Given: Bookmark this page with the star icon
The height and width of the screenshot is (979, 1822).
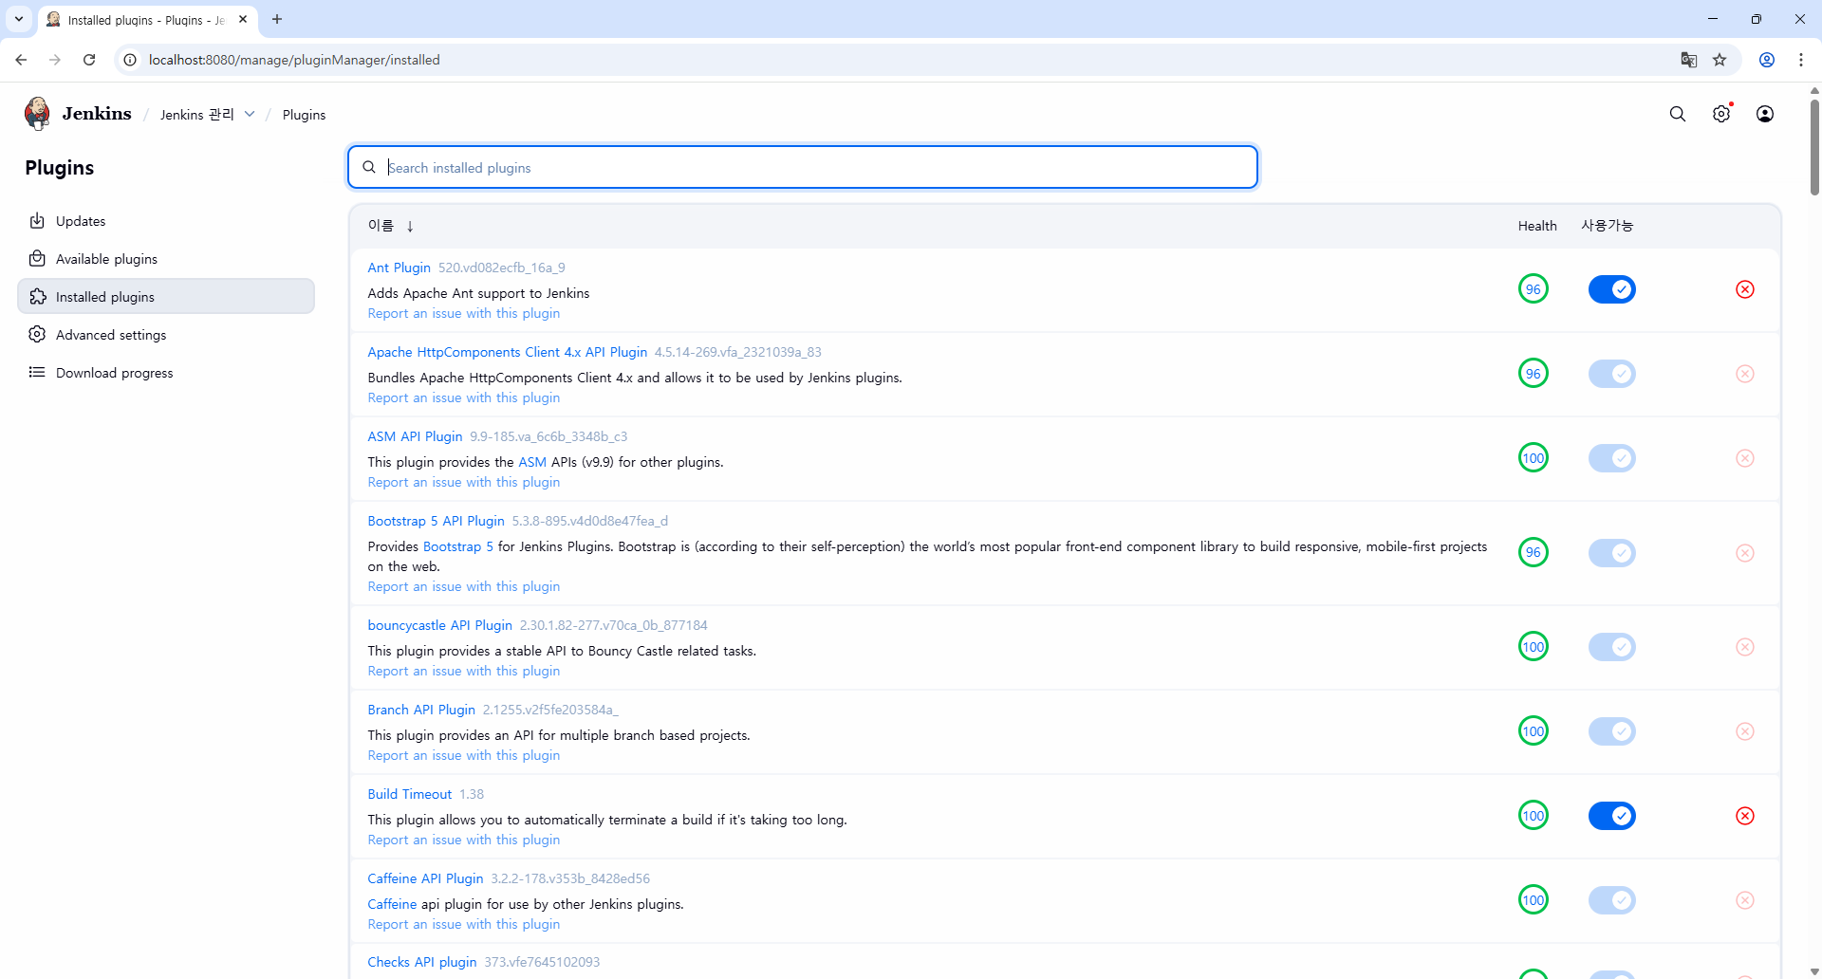Looking at the screenshot, I should pos(1720,60).
